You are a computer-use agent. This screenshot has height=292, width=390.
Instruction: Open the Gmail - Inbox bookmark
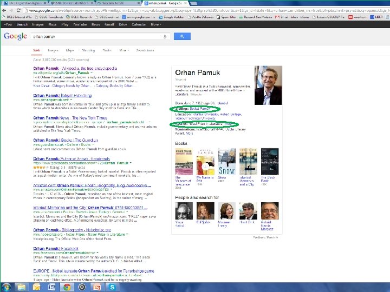pyautogui.click(x=292, y=17)
